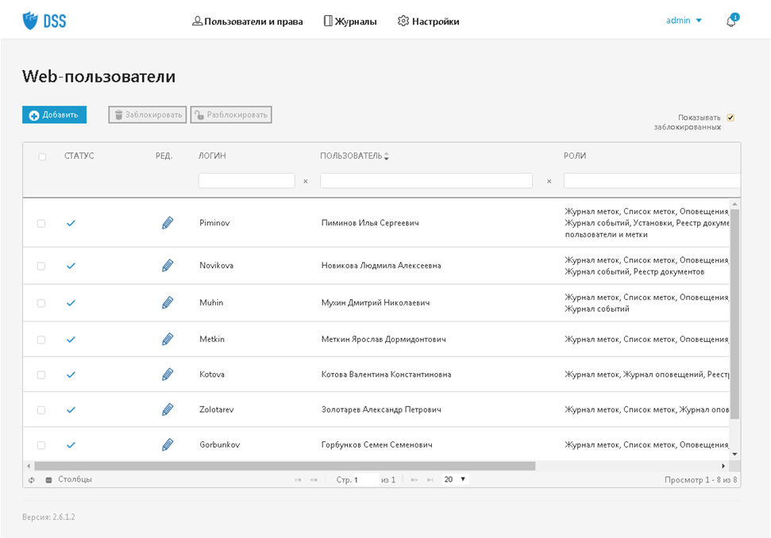Open edit pencil for Kotova

(167, 374)
